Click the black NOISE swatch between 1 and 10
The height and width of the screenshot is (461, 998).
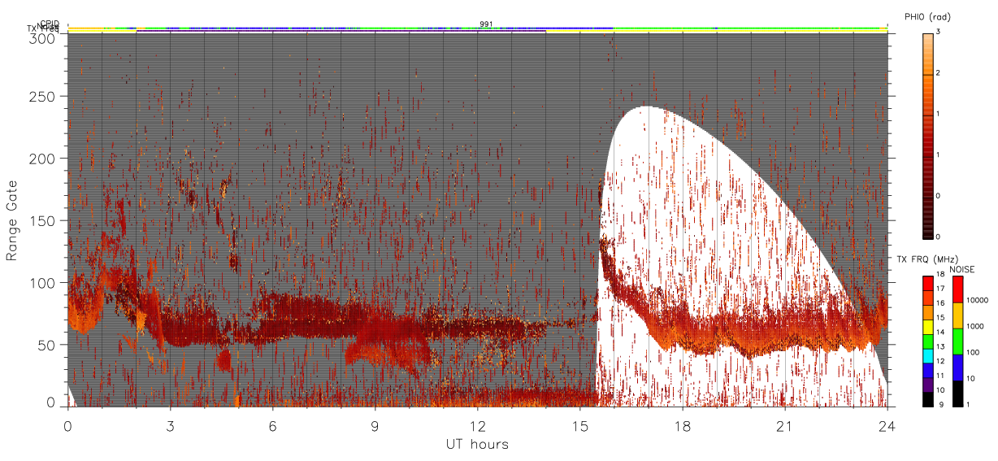click(x=958, y=394)
